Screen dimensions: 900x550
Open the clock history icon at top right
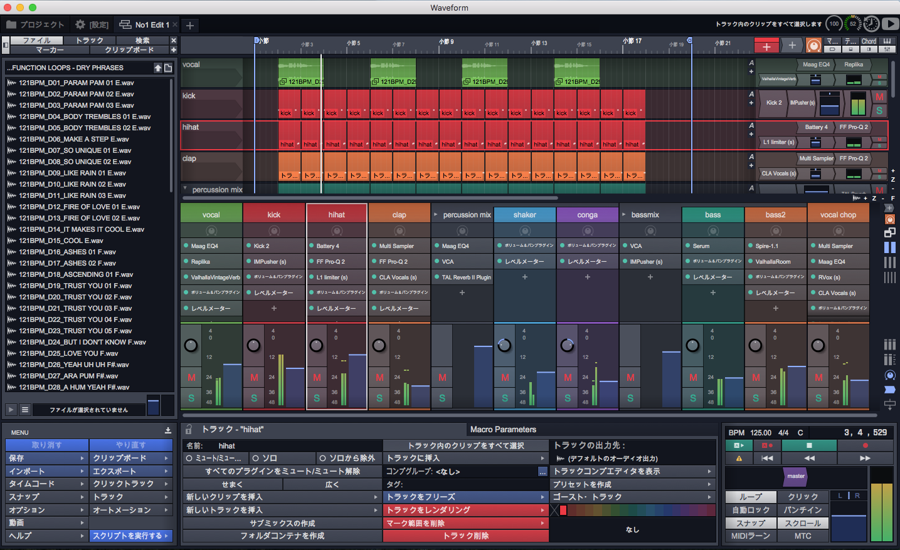(x=871, y=24)
